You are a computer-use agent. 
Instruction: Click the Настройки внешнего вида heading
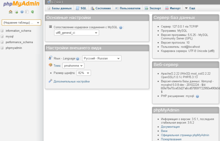[x=74, y=48]
